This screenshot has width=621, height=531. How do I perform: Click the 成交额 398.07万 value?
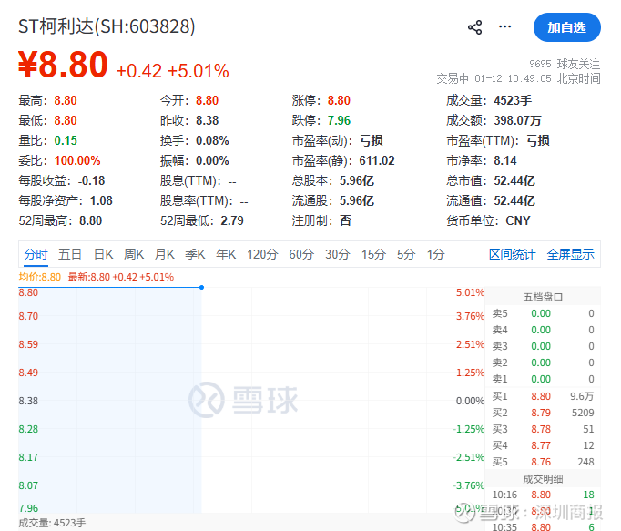(517, 120)
